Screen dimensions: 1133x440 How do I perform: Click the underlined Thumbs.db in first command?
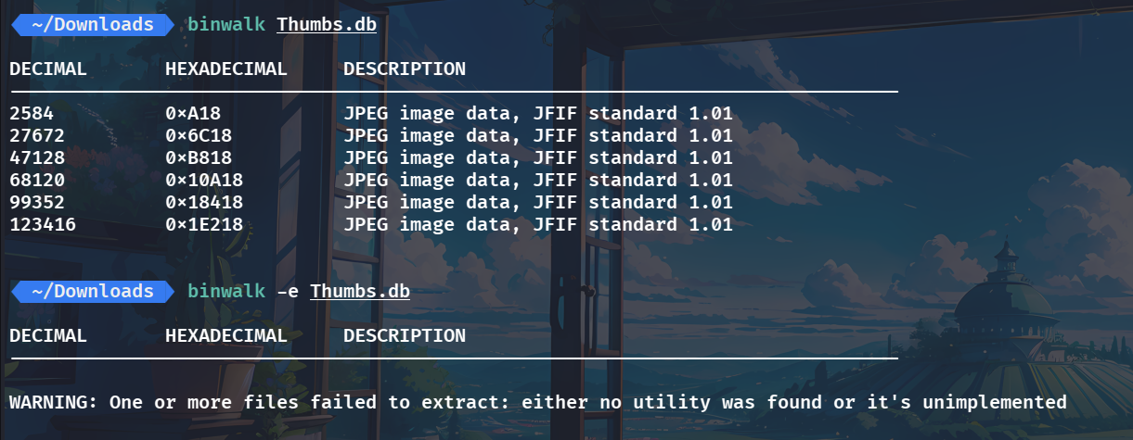(x=327, y=25)
